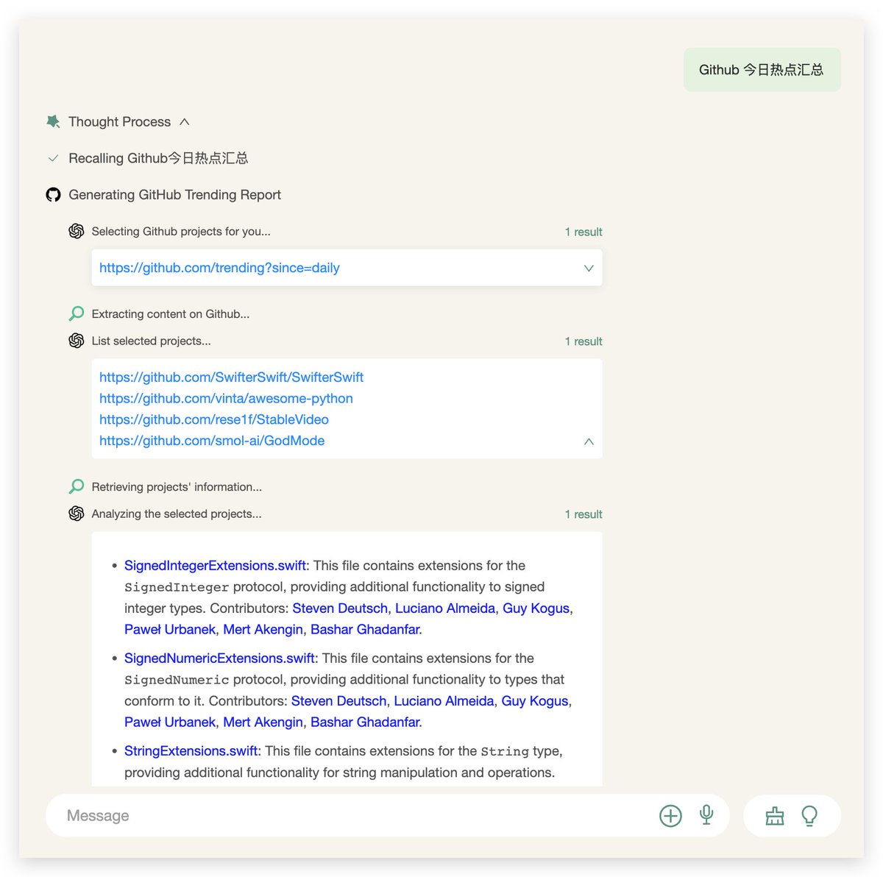The image size is (883, 877).
Task: Click the plus icon in the message bar
Action: pyautogui.click(x=670, y=815)
